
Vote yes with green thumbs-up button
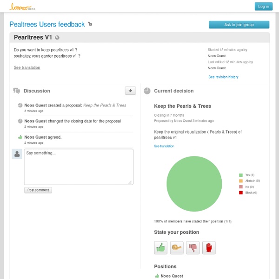tap(161, 247)
